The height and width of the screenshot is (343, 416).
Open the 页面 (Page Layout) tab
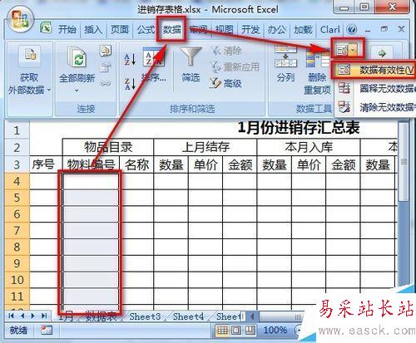(x=120, y=29)
